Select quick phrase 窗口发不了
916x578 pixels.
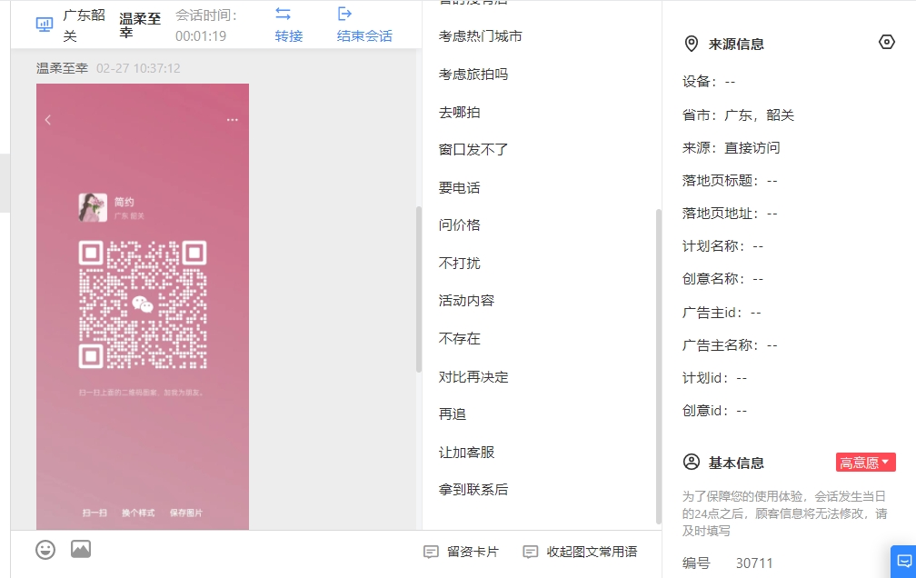(x=473, y=150)
